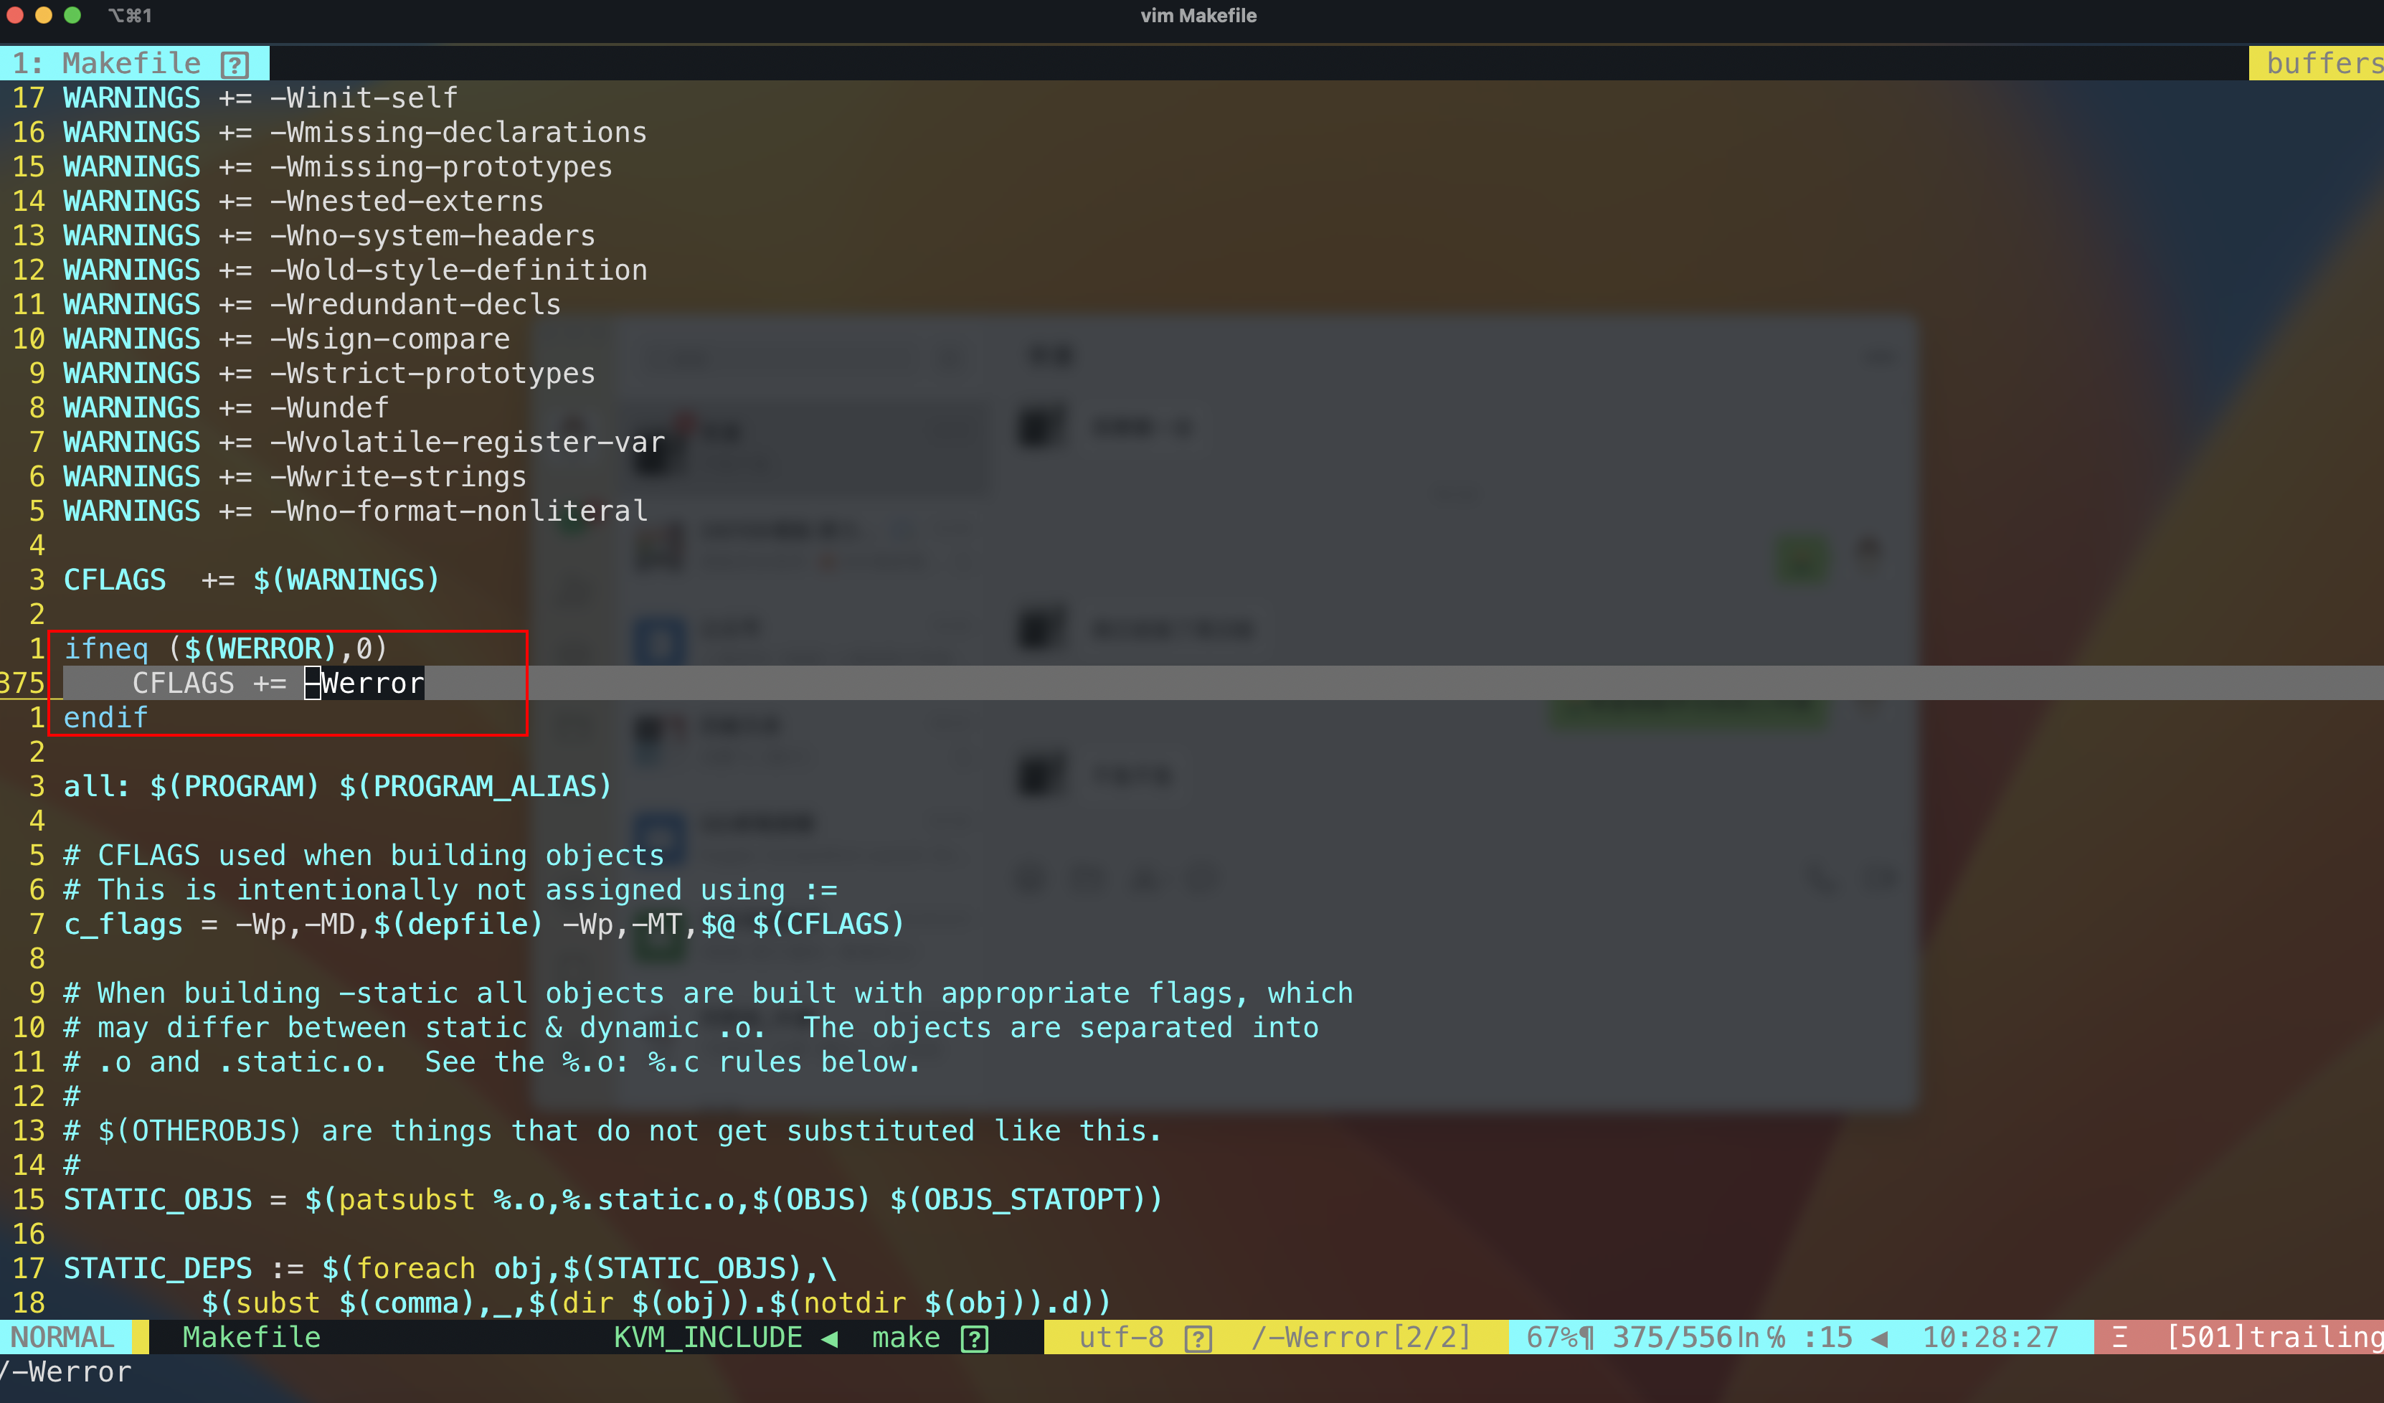Click the arrow separator before the clock
Viewport: 2384px width, 1403px height.
click(1880, 1338)
